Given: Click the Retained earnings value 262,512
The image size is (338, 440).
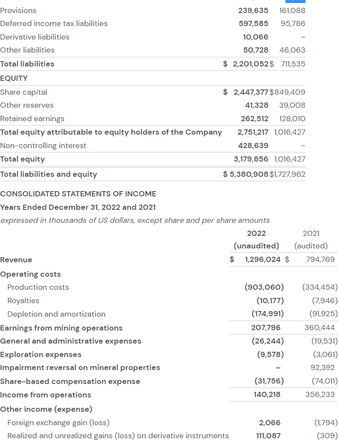Looking at the screenshot, I should pyautogui.click(x=254, y=119).
